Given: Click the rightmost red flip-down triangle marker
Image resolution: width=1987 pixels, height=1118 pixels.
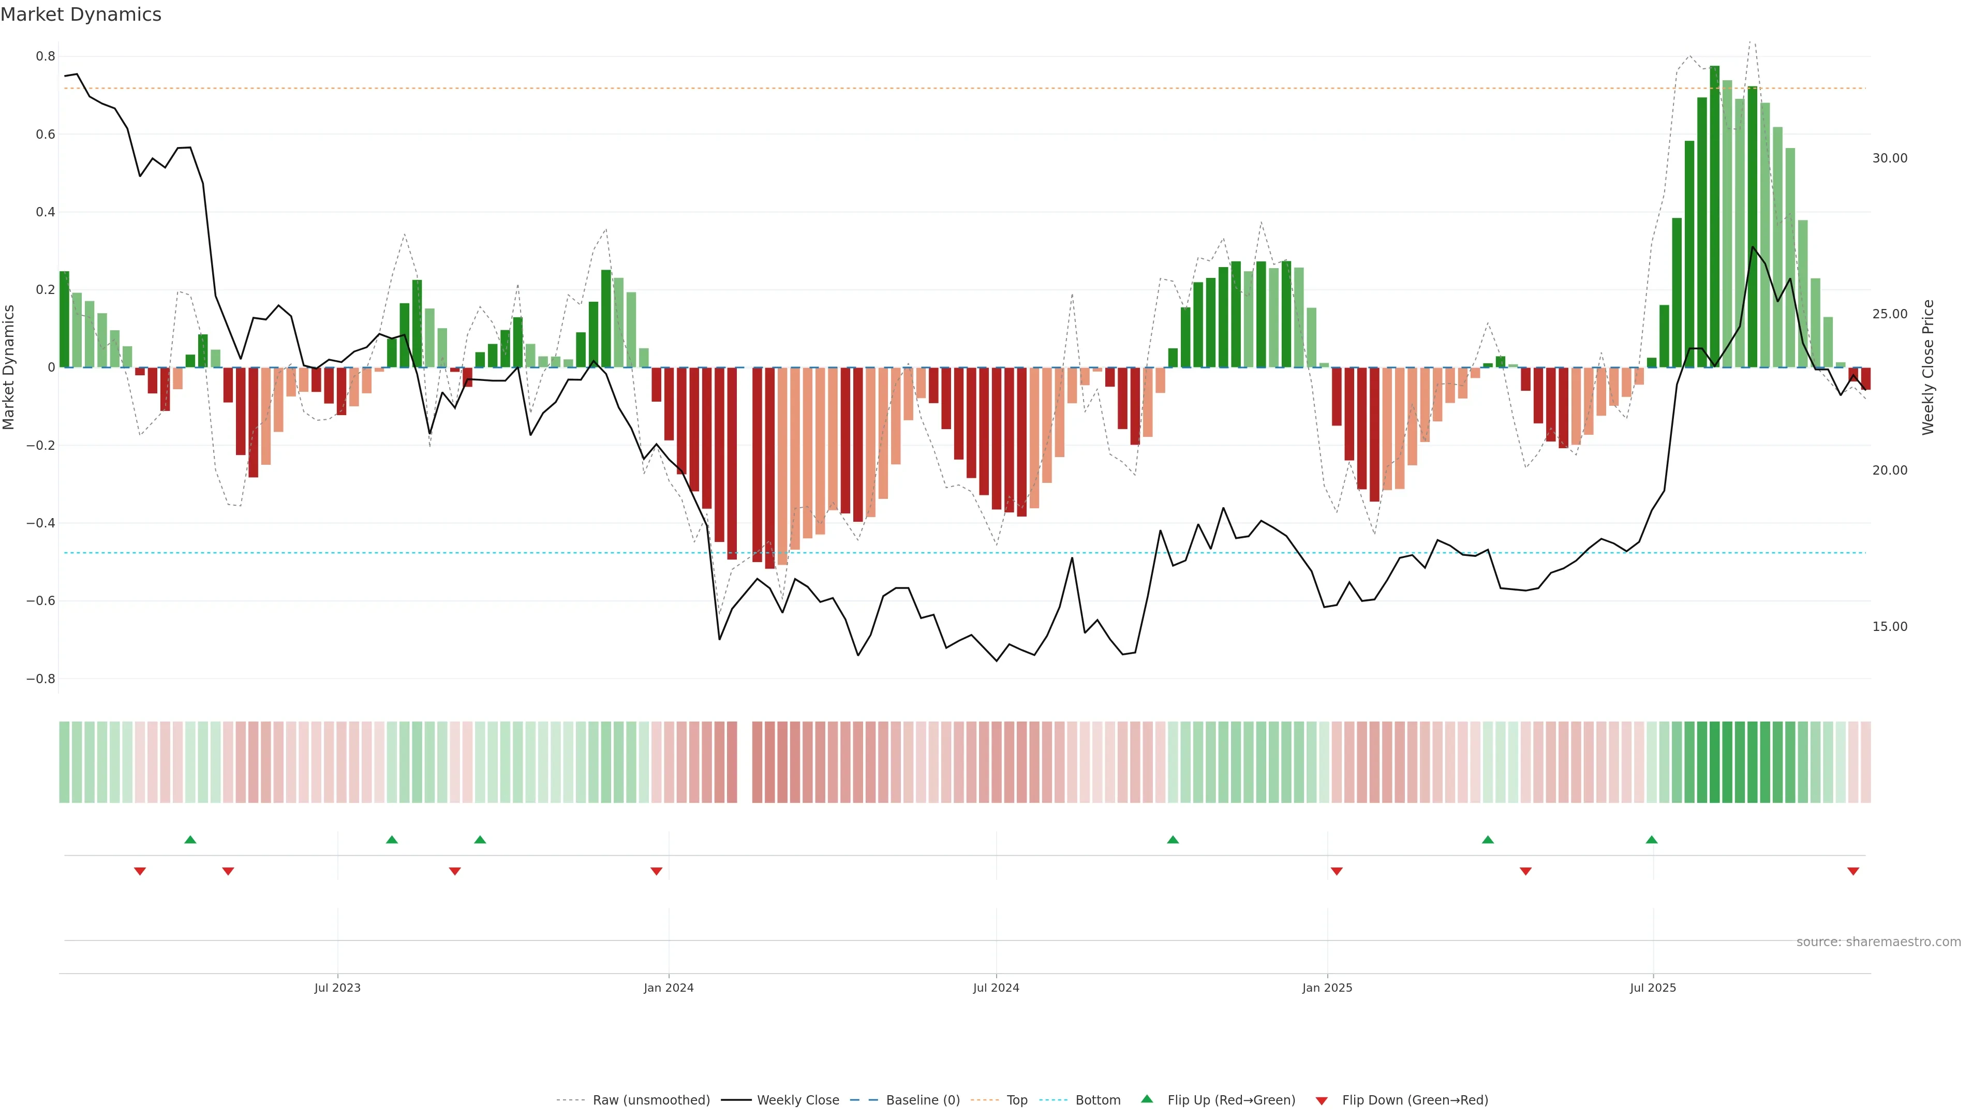Looking at the screenshot, I should click(x=1853, y=871).
